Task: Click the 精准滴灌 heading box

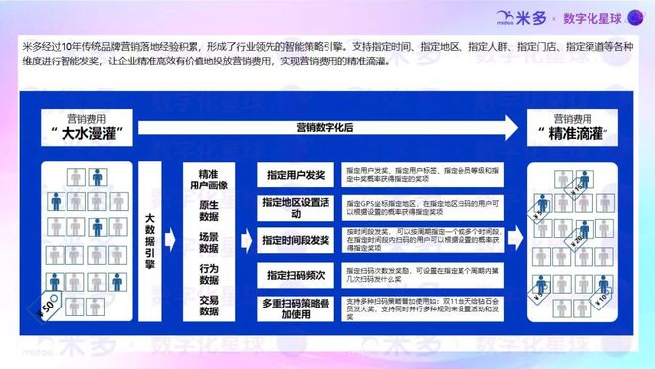Action: tap(573, 128)
